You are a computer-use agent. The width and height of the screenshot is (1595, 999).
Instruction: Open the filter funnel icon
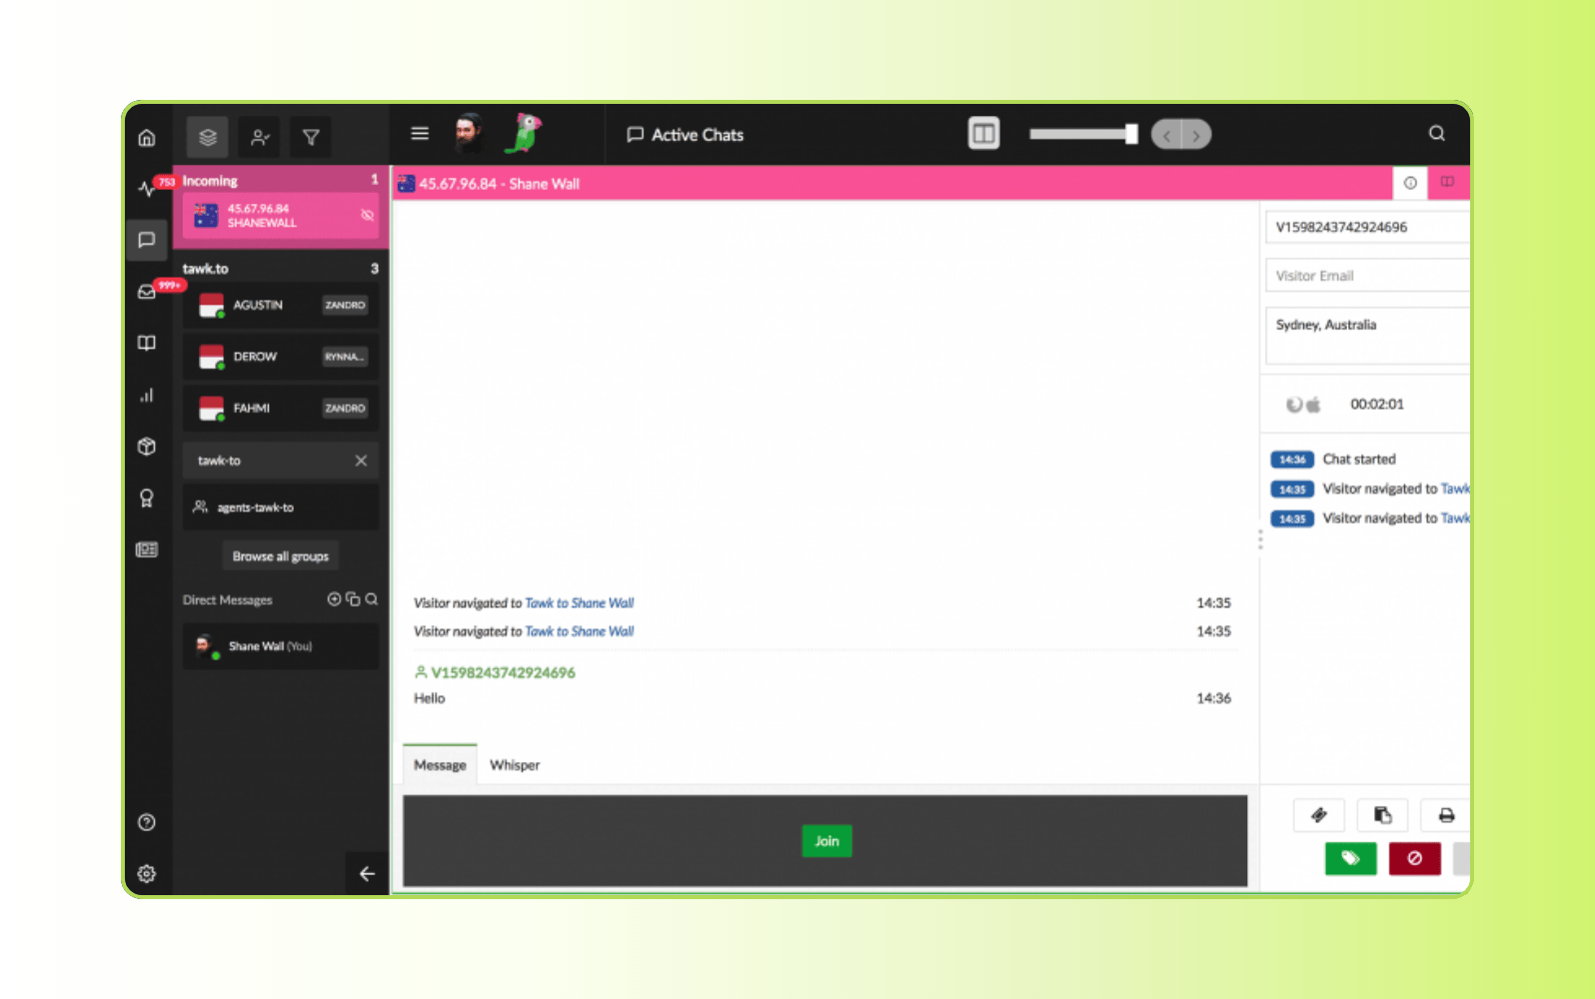point(311,137)
